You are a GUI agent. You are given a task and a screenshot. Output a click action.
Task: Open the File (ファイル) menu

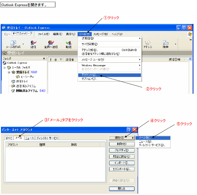click(43, 34)
